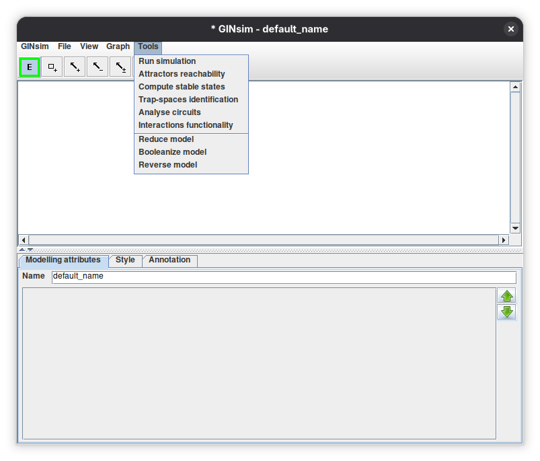
Task: Click the canvas scroll down arrow
Action: (515, 228)
